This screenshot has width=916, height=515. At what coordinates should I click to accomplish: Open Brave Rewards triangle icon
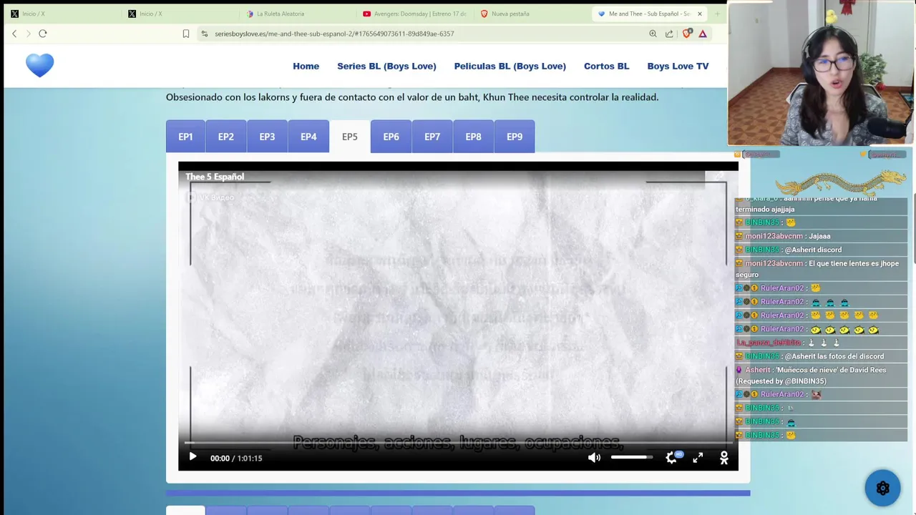(x=703, y=34)
